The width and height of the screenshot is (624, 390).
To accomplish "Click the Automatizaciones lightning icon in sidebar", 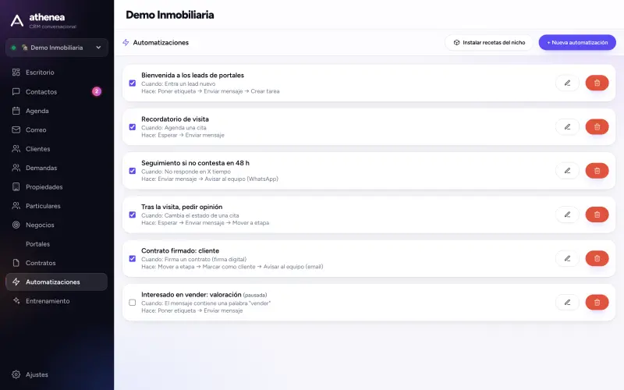I will pos(16,282).
